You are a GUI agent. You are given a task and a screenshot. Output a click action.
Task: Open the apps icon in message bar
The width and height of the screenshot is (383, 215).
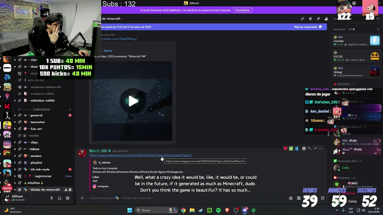[x=323, y=198]
